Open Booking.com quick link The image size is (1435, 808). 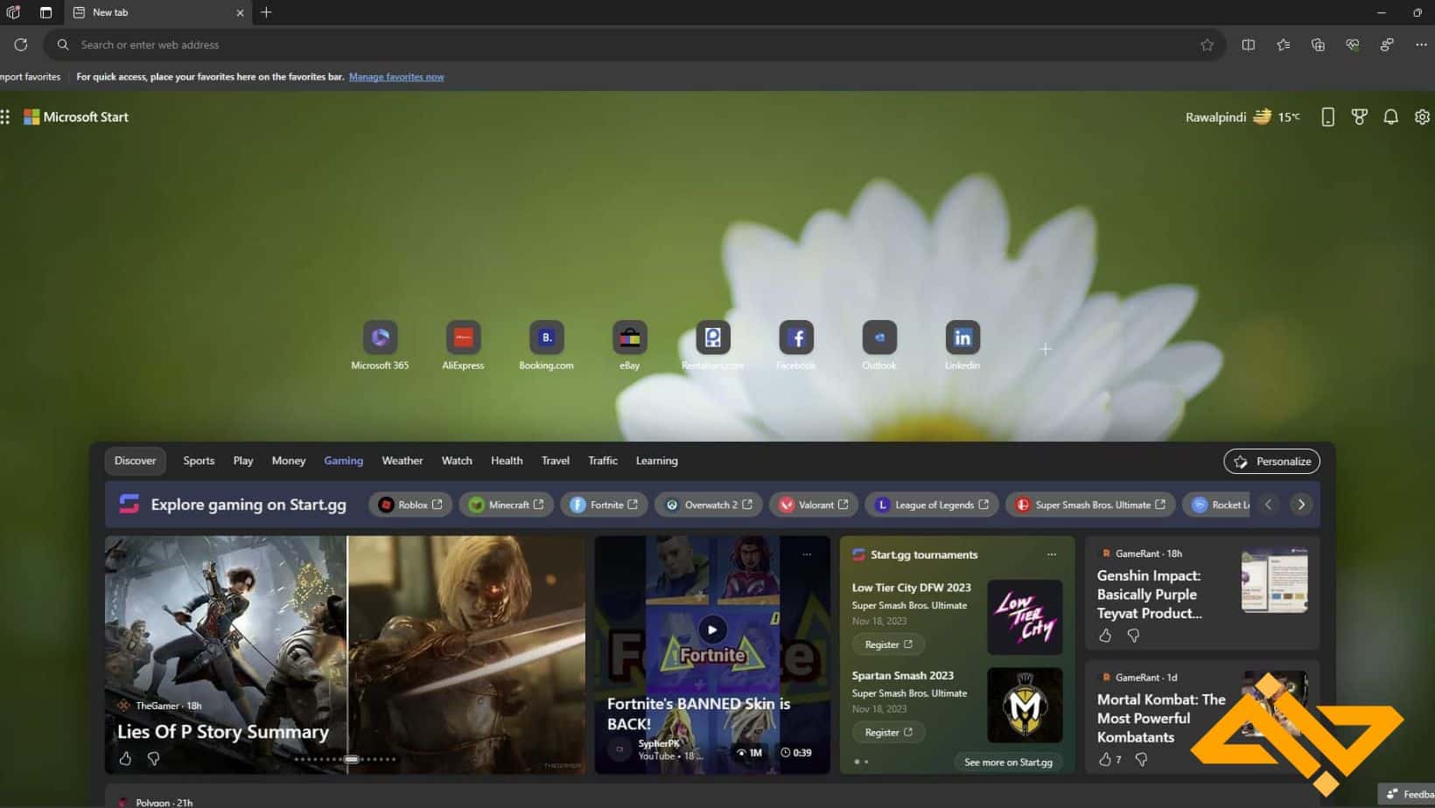point(546,345)
